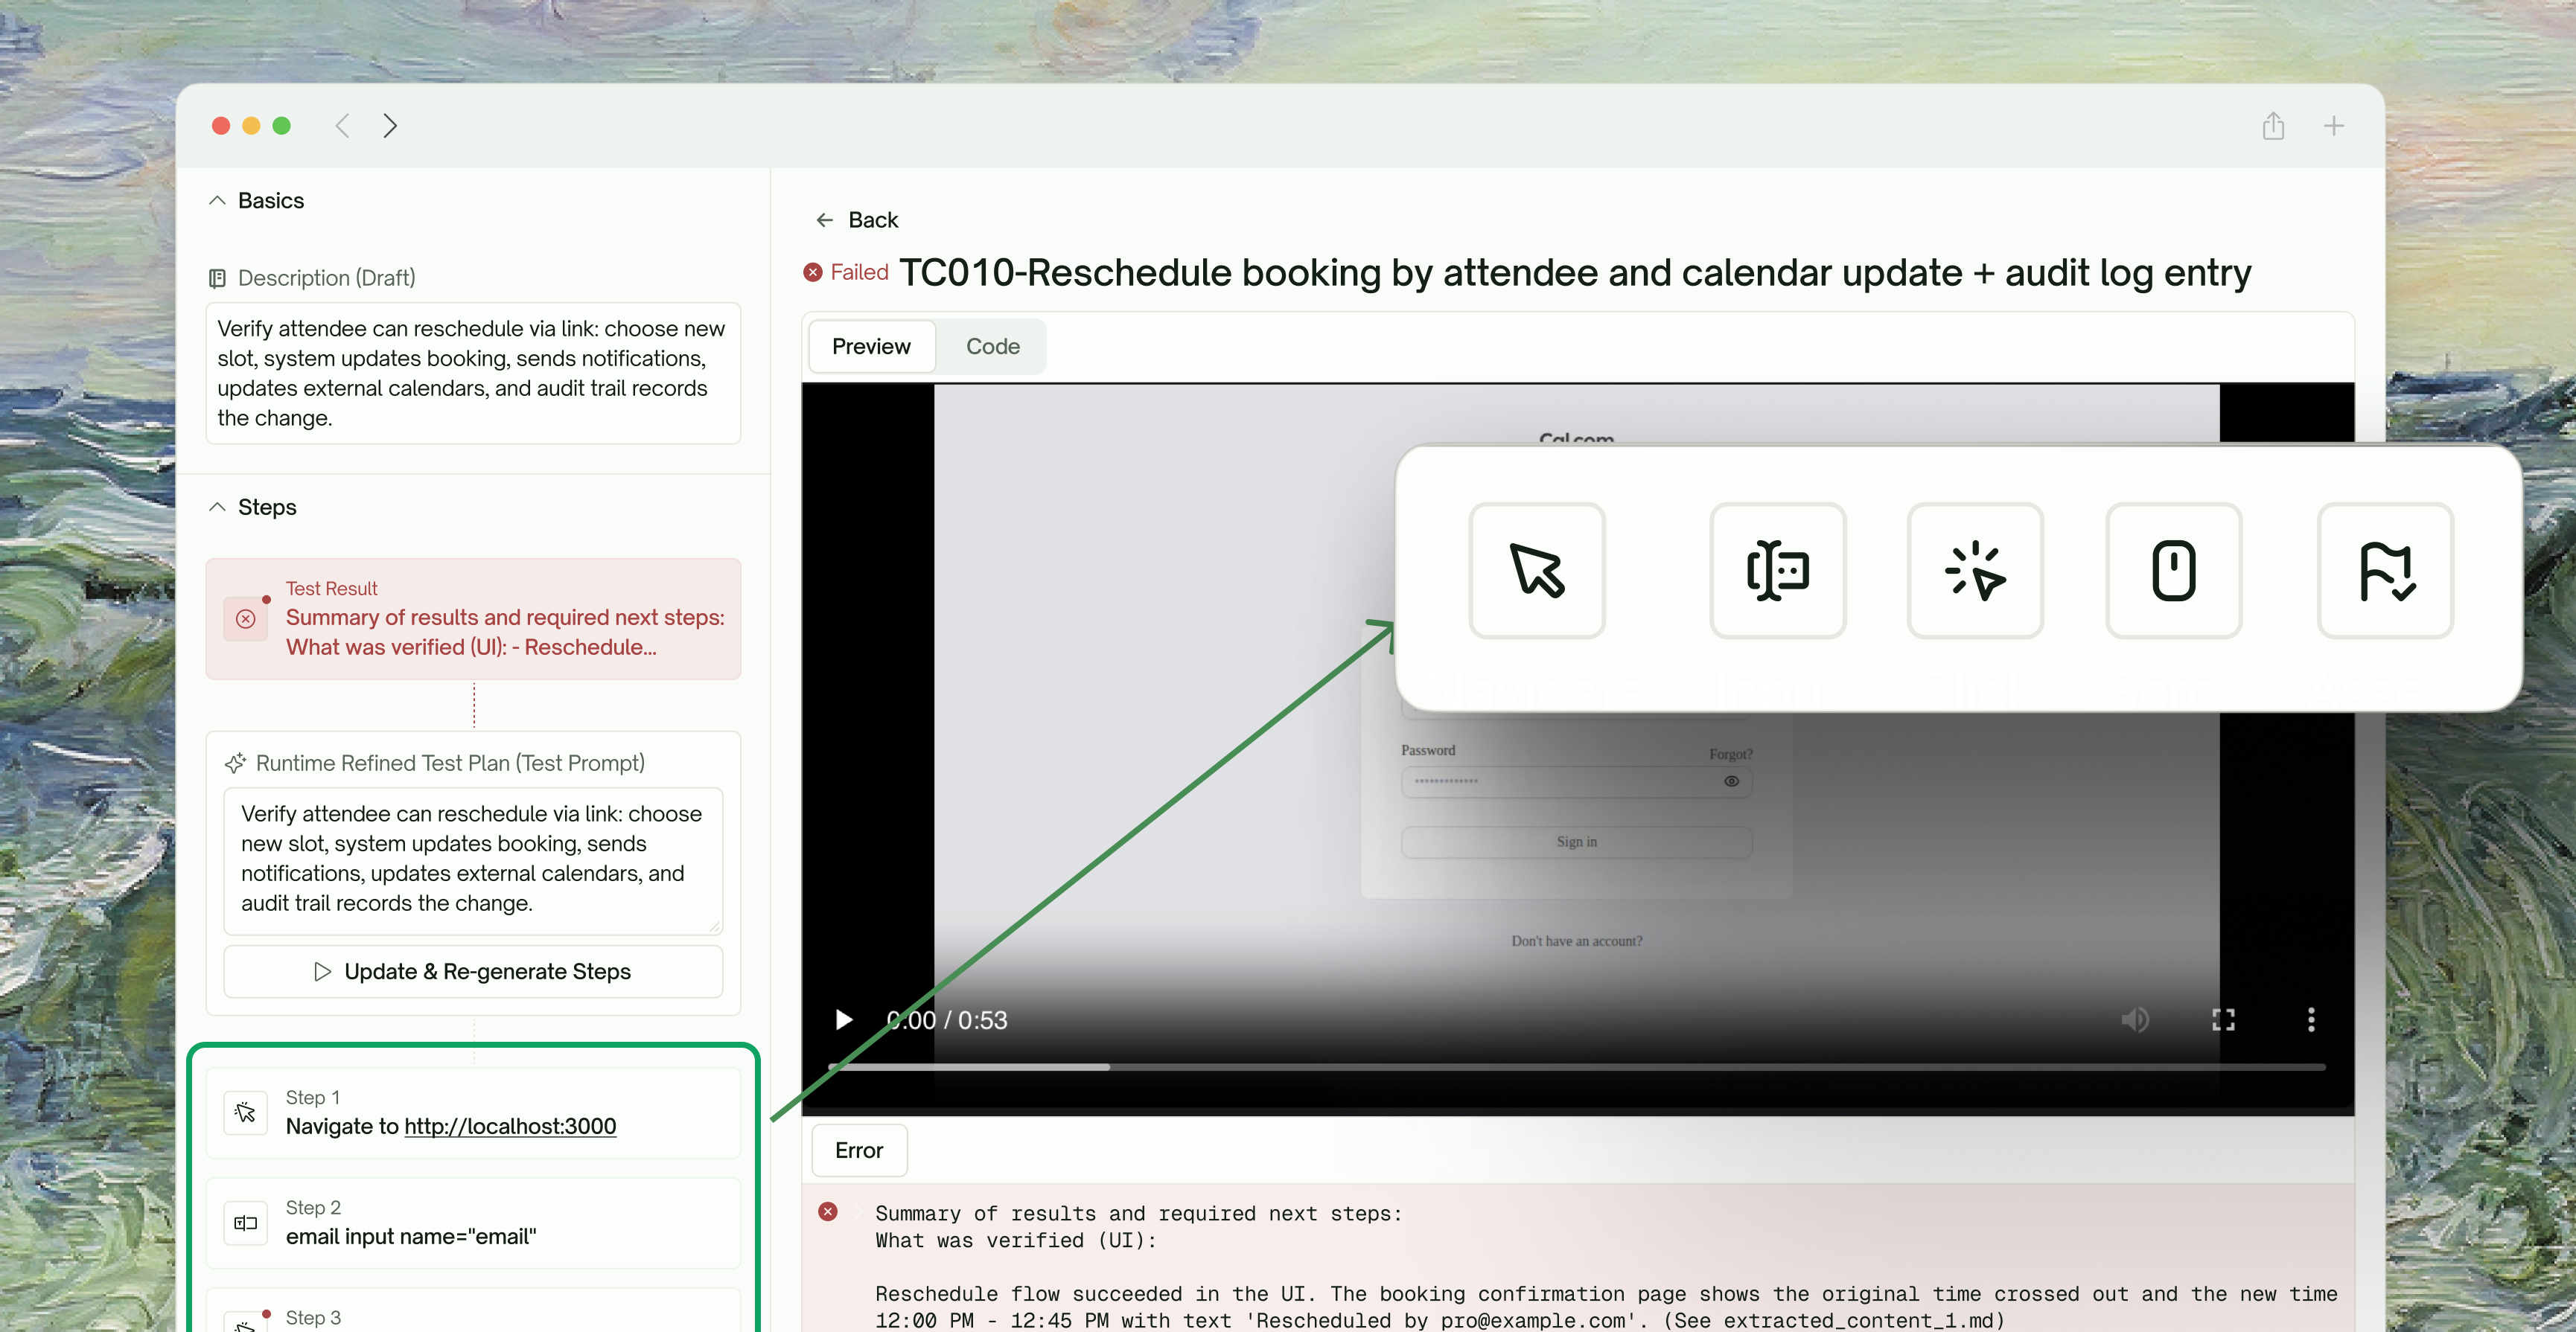Focus the Runtime Refined Test Plan textarea
This screenshot has width=2576, height=1332.
[473, 860]
